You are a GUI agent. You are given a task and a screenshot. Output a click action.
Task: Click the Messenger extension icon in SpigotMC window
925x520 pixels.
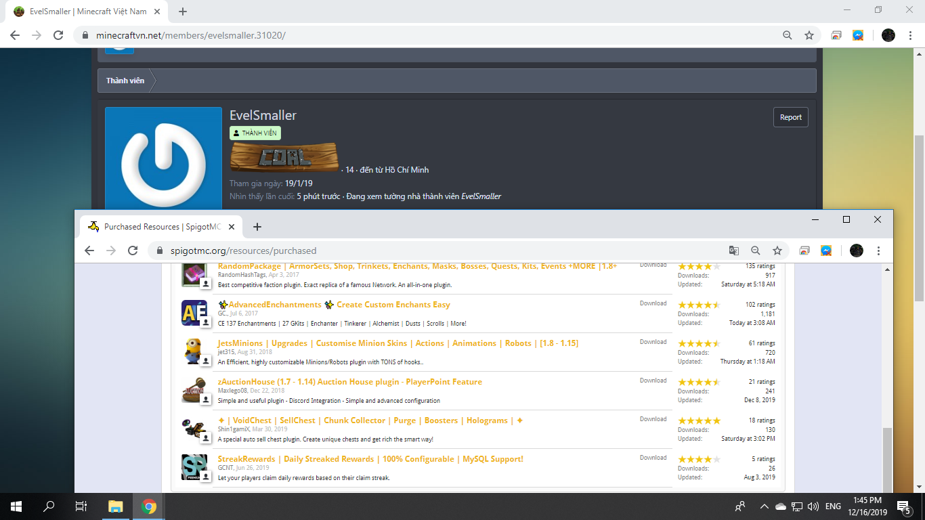point(826,251)
